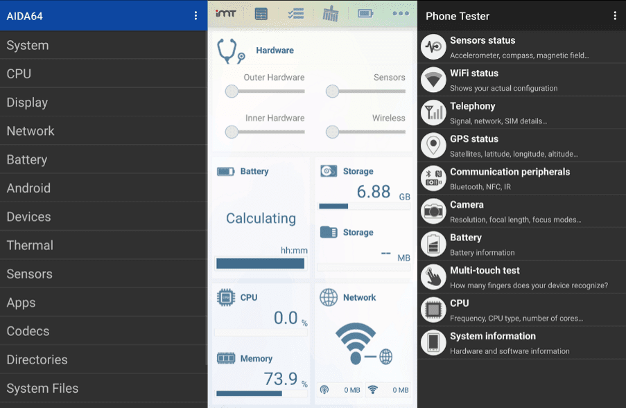626x408 pixels.
Task: Tap the Network globe icon
Action: [329, 298]
